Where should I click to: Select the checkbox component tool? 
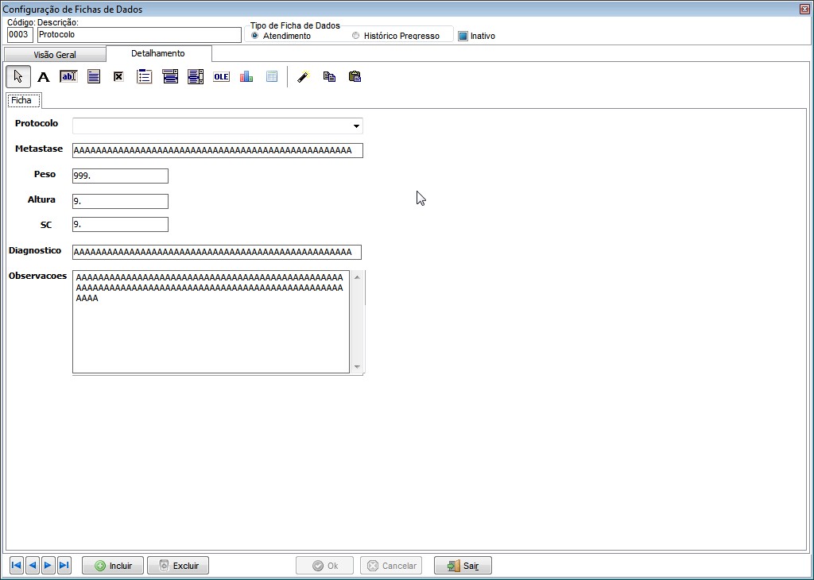[118, 76]
